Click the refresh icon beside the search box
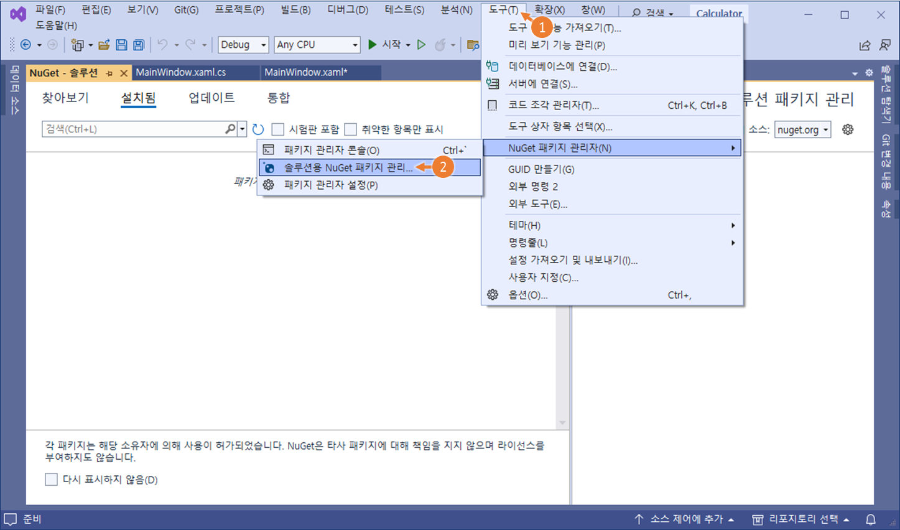Screen dimensions: 900x530 point(258,129)
